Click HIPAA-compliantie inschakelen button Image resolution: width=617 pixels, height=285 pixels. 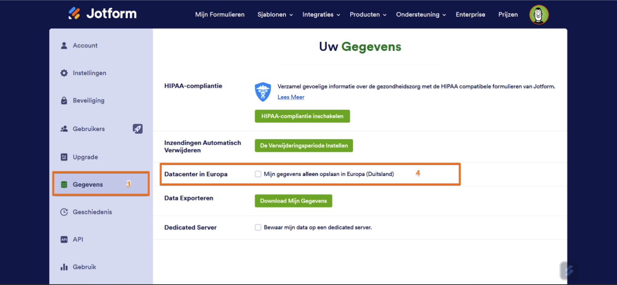click(x=302, y=116)
